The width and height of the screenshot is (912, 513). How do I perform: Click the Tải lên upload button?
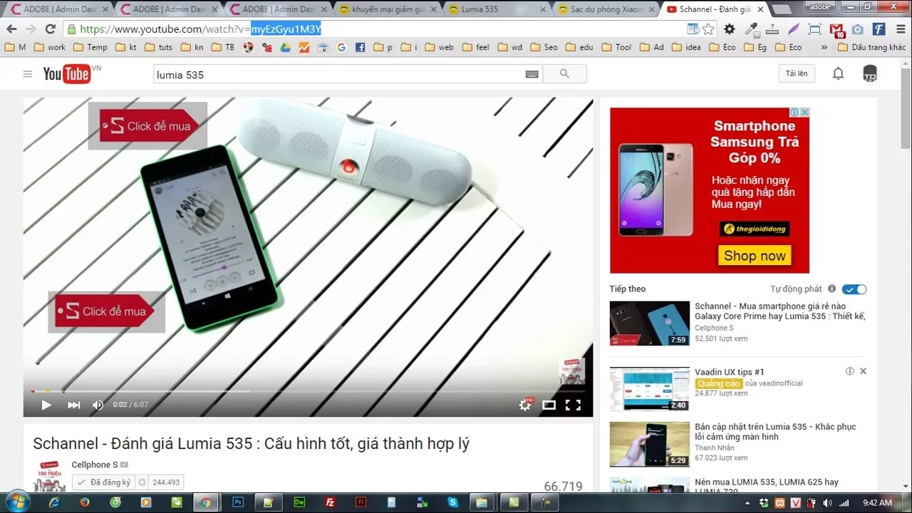pyautogui.click(x=797, y=73)
